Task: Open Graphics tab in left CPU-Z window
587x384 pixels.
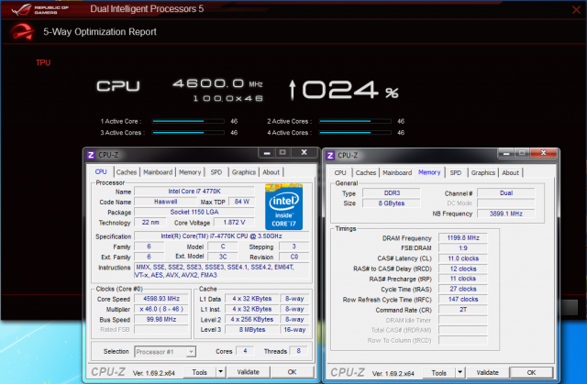Action: point(243,172)
